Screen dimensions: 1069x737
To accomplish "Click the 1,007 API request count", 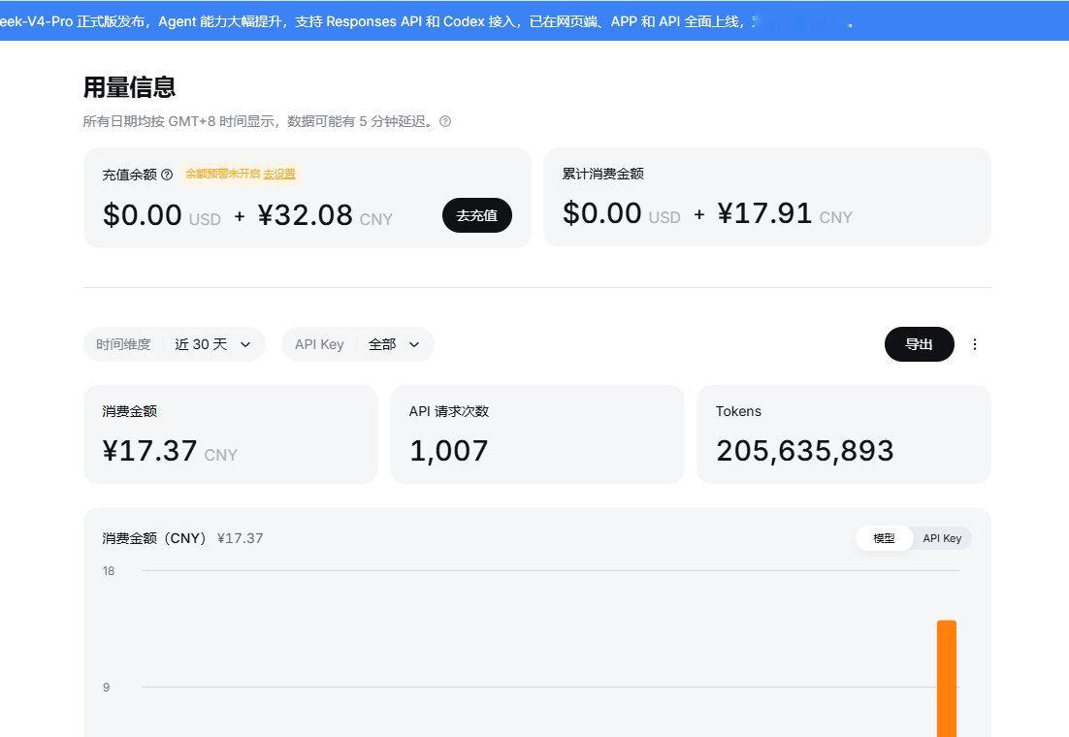I will pyautogui.click(x=448, y=451).
